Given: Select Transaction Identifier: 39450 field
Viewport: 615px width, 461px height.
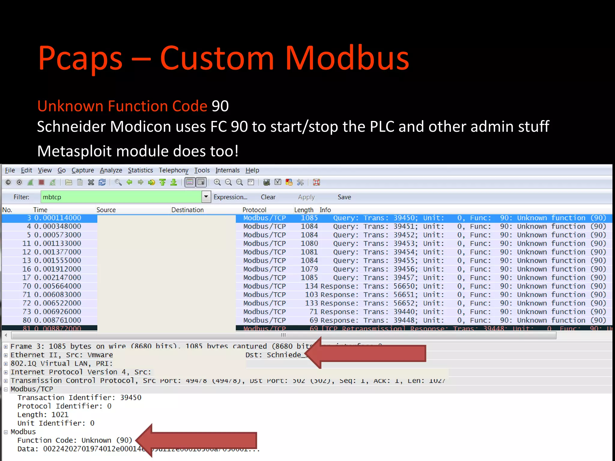Looking at the screenshot, I should (79, 398).
